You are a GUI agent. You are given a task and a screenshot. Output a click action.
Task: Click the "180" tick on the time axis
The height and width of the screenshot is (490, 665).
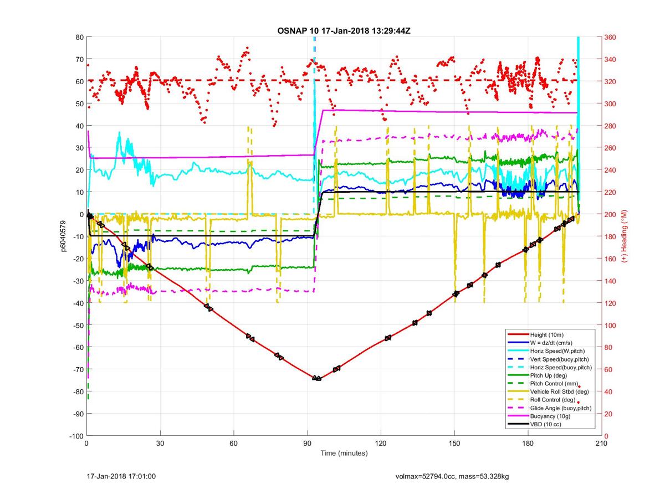click(x=528, y=443)
